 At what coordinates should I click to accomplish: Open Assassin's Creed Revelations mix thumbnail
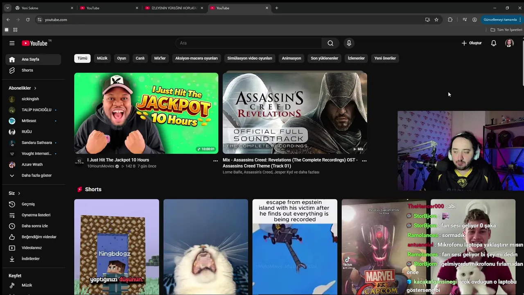pos(295,113)
